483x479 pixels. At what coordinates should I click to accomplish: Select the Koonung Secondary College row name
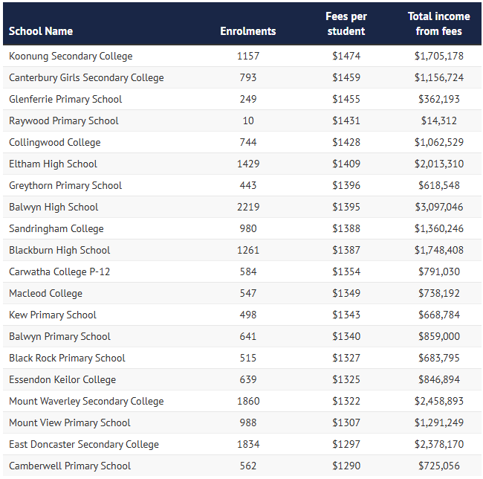pyautogui.click(x=71, y=56)
